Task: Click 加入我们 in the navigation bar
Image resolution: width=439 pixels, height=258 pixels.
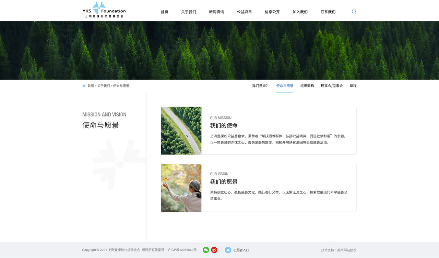Action: tap(300, 12)
